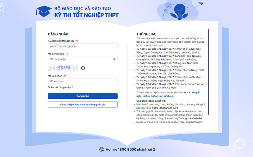The width and height of the screenshot is (253, 157).
Task: Click the notification panel vertical scrollbar
Action: click(x=208, y=72)
